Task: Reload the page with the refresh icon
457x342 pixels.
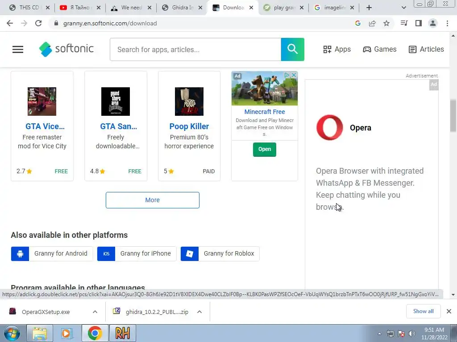Action: pos(38,23)
